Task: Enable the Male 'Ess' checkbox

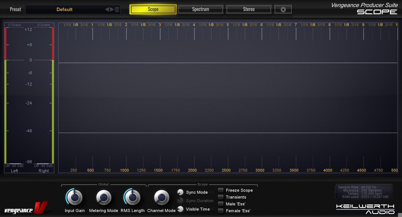Action: click(221, 204)
